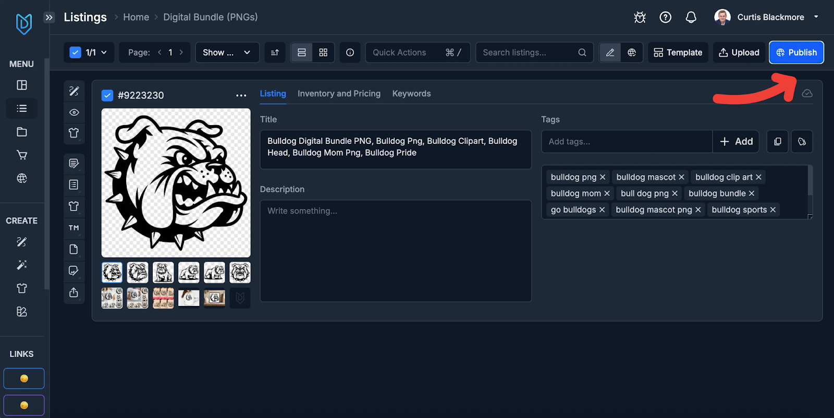Open the design pencil icon under CREATE
The height and width of the screenshot is (418, 834).
coord(22,242)
